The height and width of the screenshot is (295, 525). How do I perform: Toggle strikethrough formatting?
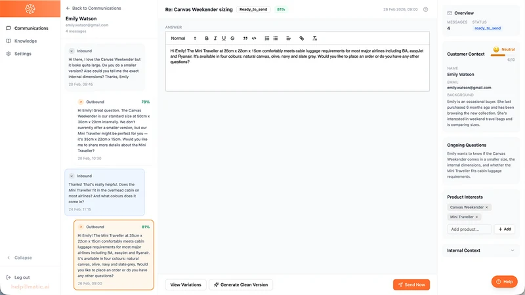point(232,38)
